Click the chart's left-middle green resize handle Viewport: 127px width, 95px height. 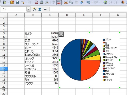(59, 60)
